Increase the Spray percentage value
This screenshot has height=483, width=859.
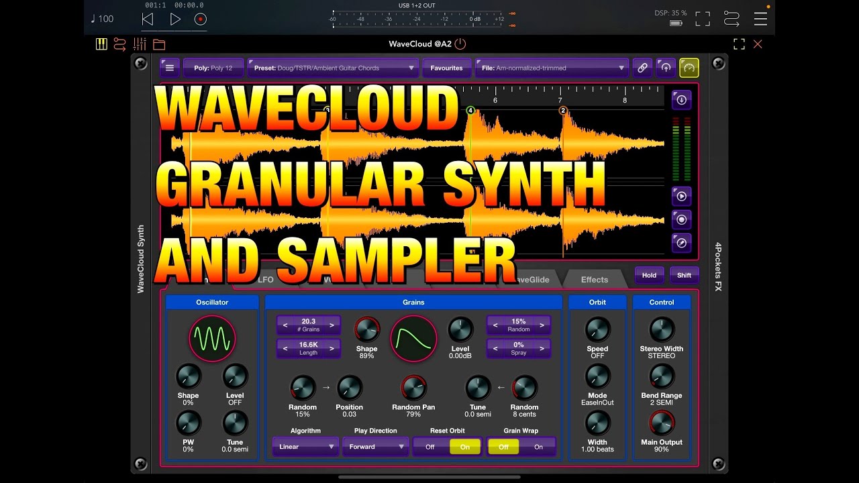pyautogui.click(x=542, y=349)
